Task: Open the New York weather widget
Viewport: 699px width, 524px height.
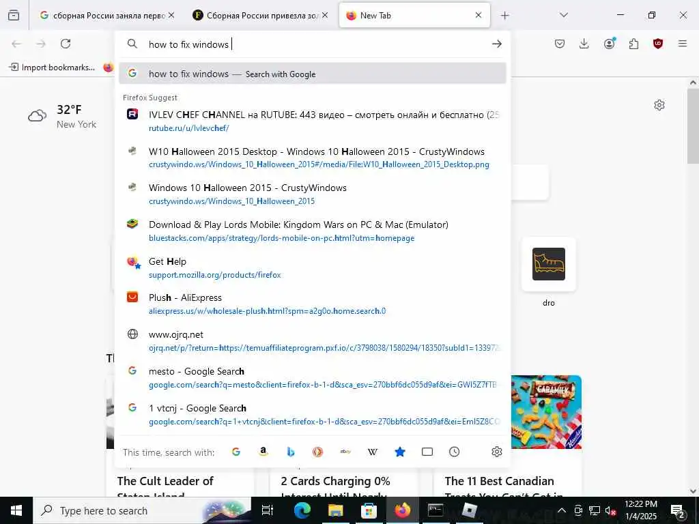Action: tap(62, 116)
